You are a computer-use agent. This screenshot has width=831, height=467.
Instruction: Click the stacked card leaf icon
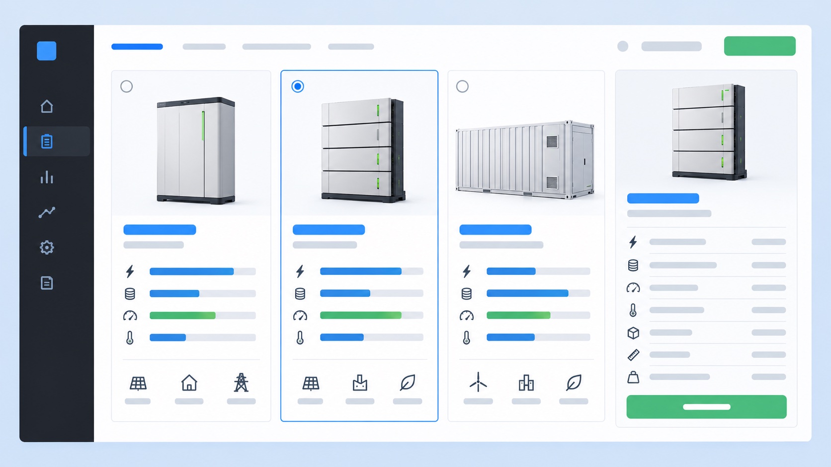click(x=408, y=383)
